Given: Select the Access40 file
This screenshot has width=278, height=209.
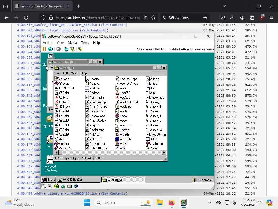Looking at the screenshot, I should (63, 148).
